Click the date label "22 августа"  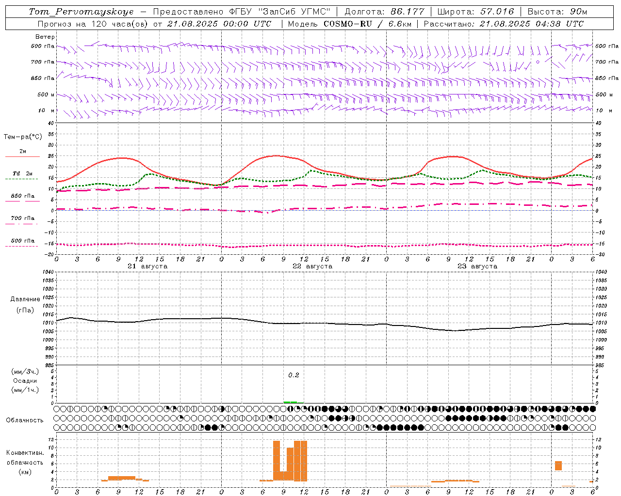pyautogui.click(x=312, y=266)
